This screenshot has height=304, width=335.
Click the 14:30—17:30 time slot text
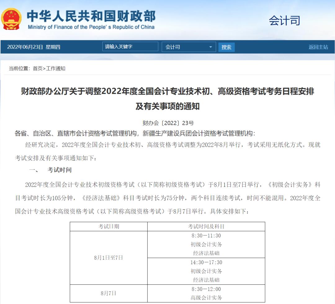click(206, 262)
